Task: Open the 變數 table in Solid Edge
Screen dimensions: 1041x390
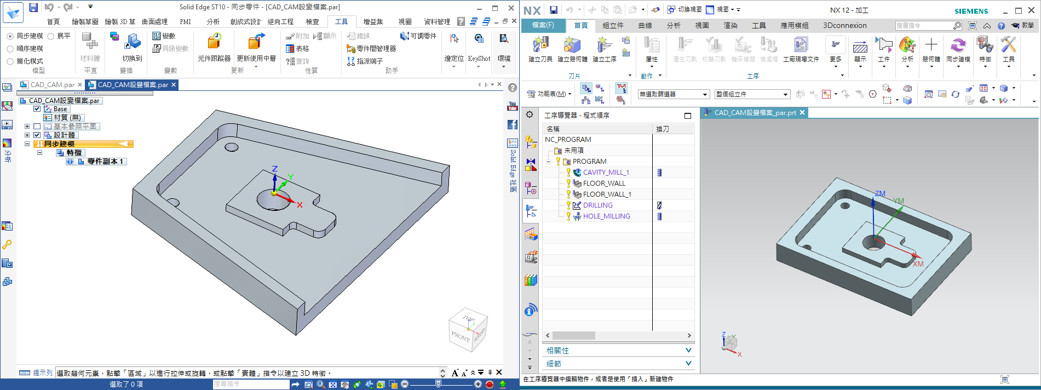Action: [164, 36]
